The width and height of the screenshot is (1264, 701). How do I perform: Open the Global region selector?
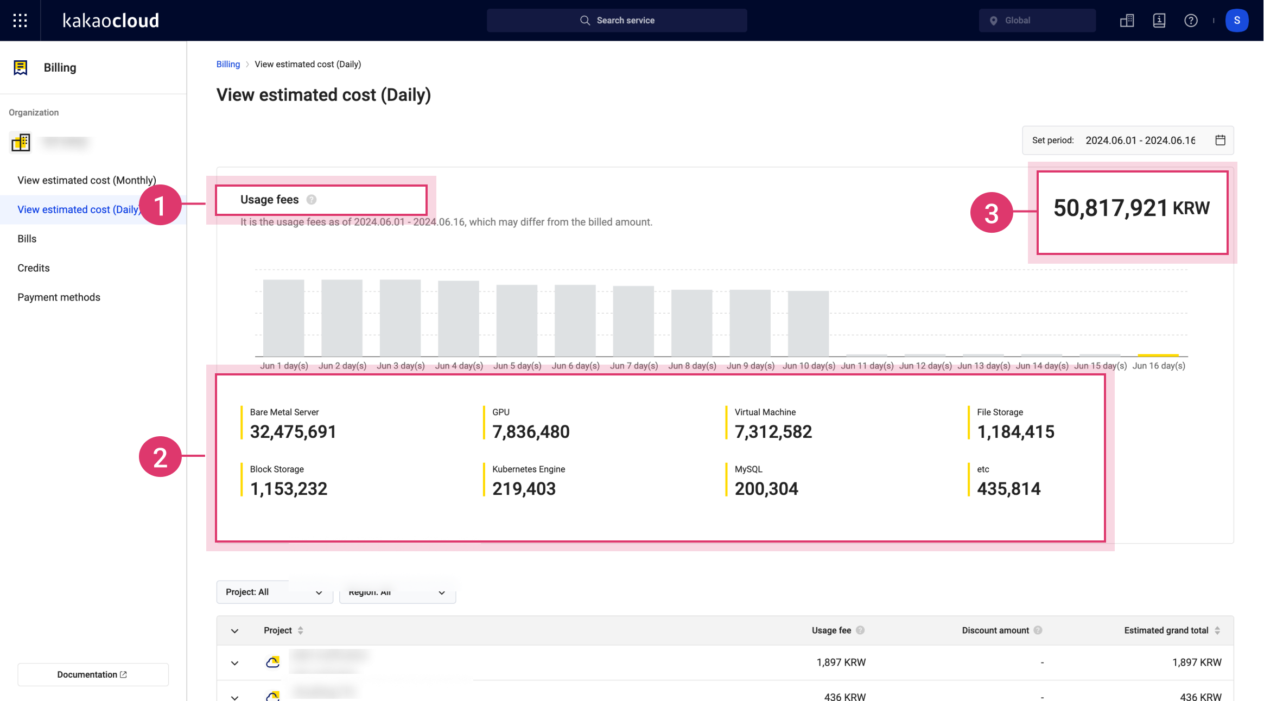1037,21
